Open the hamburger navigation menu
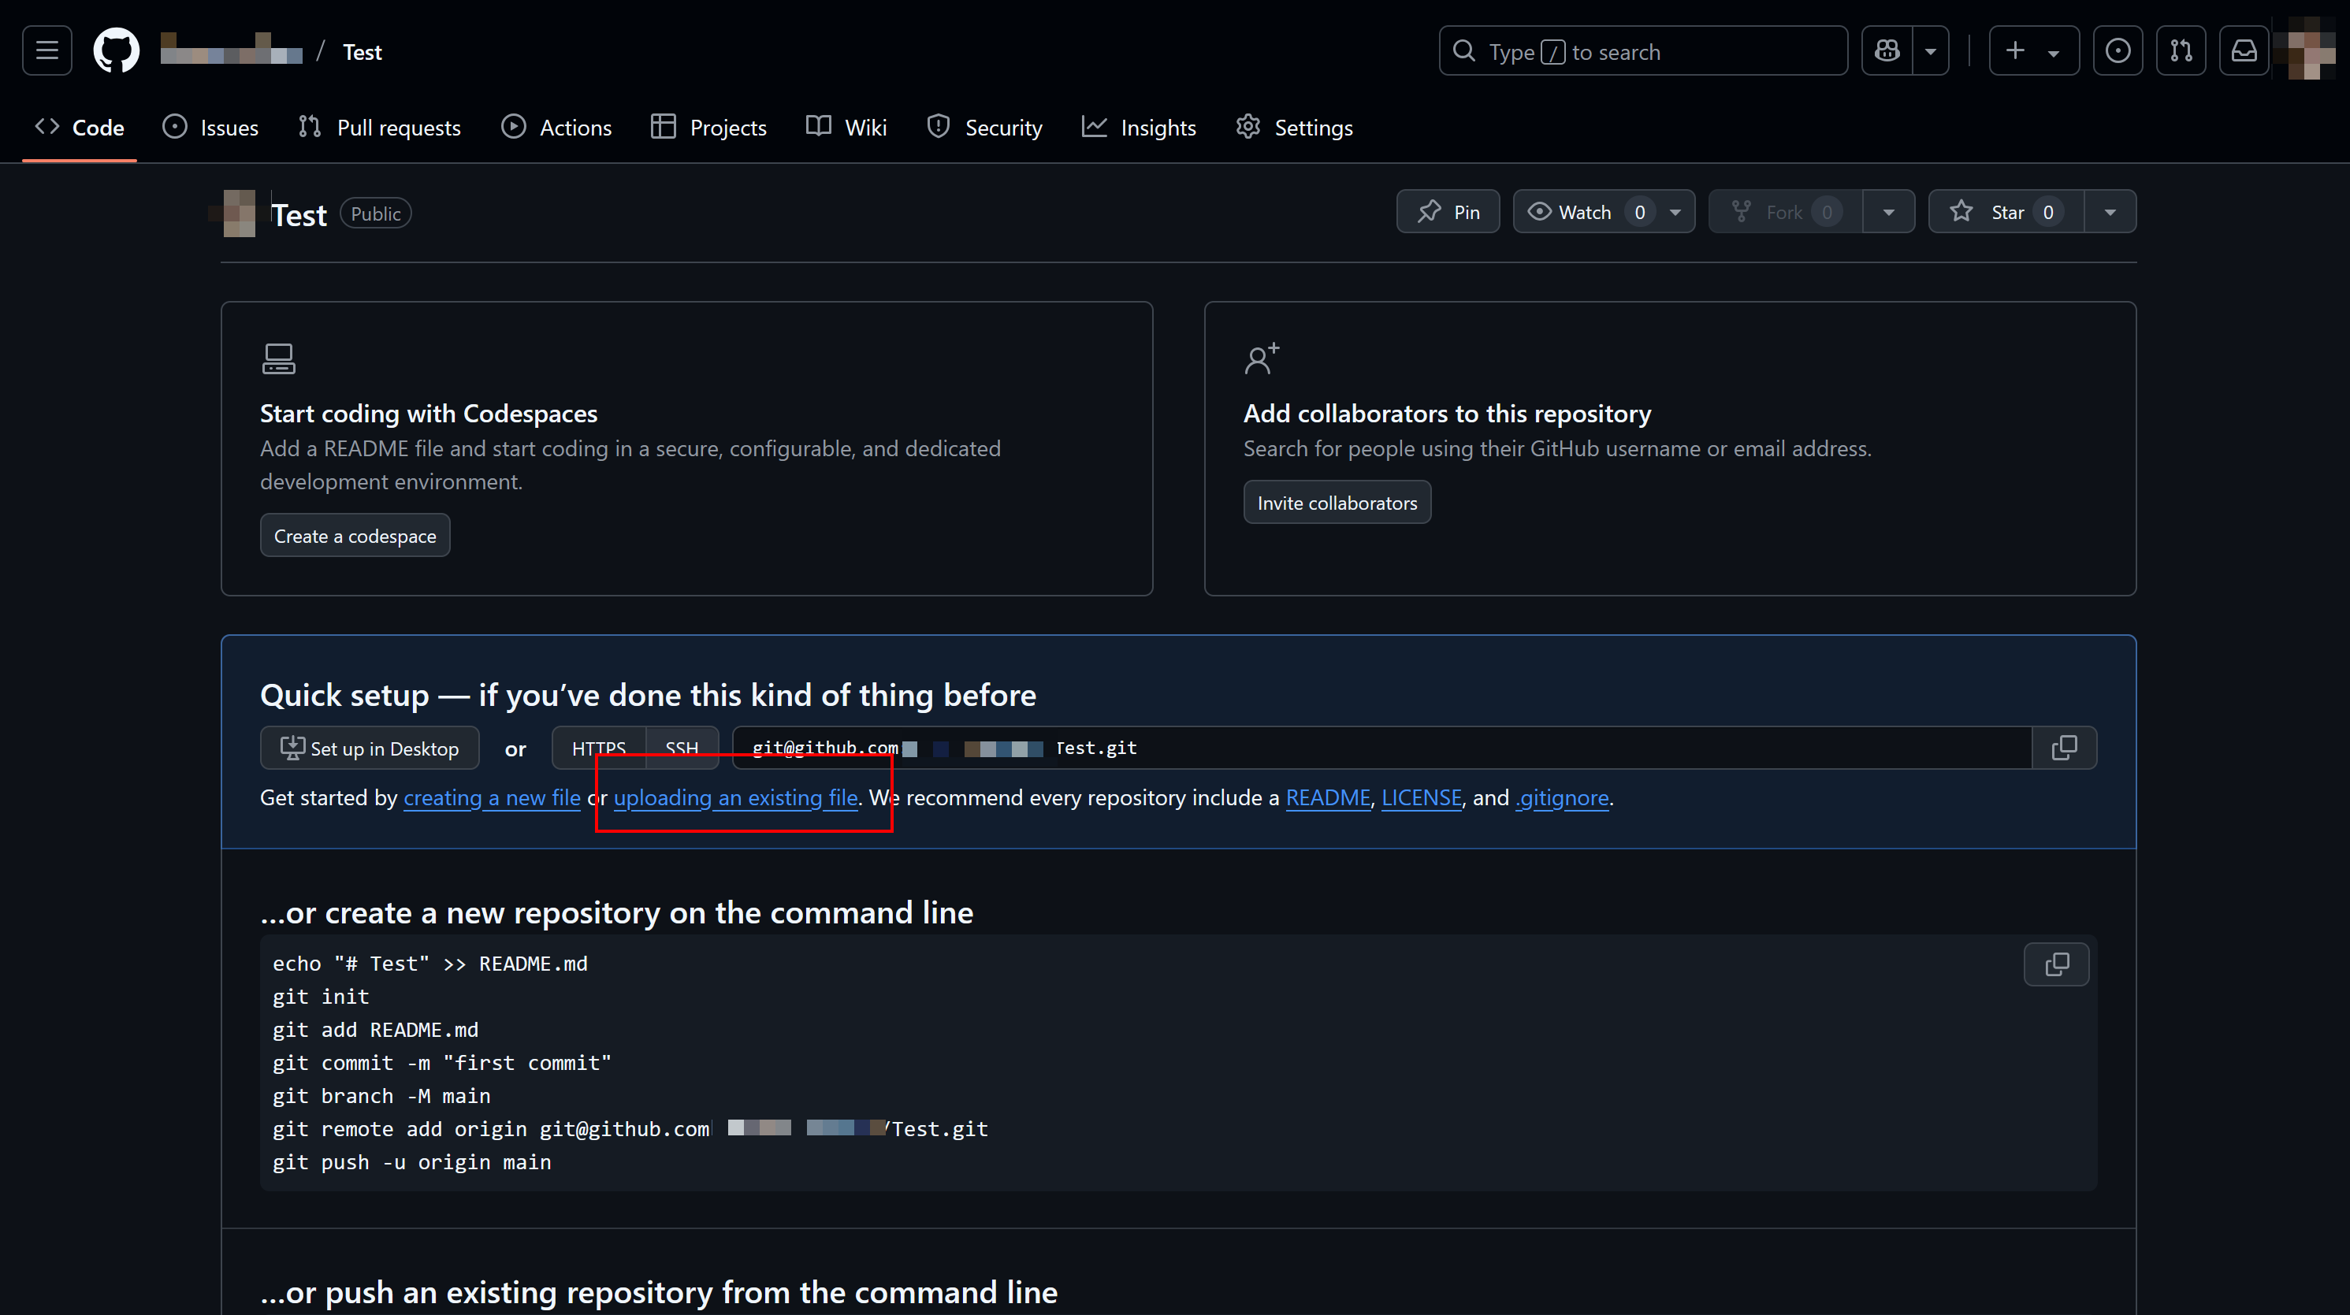Screen dimensions: 2350x1315 (x=46, y=50)
